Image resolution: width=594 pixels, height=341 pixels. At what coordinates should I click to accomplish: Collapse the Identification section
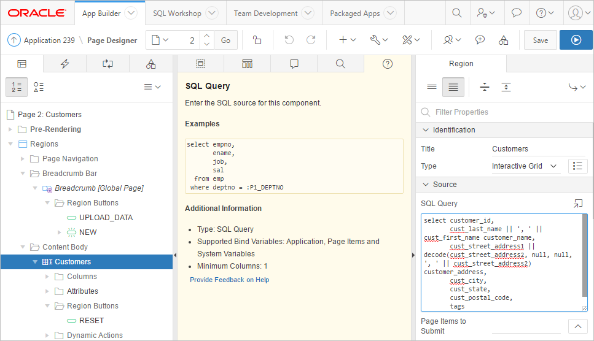pyautogui.click(x=425, y=130)
